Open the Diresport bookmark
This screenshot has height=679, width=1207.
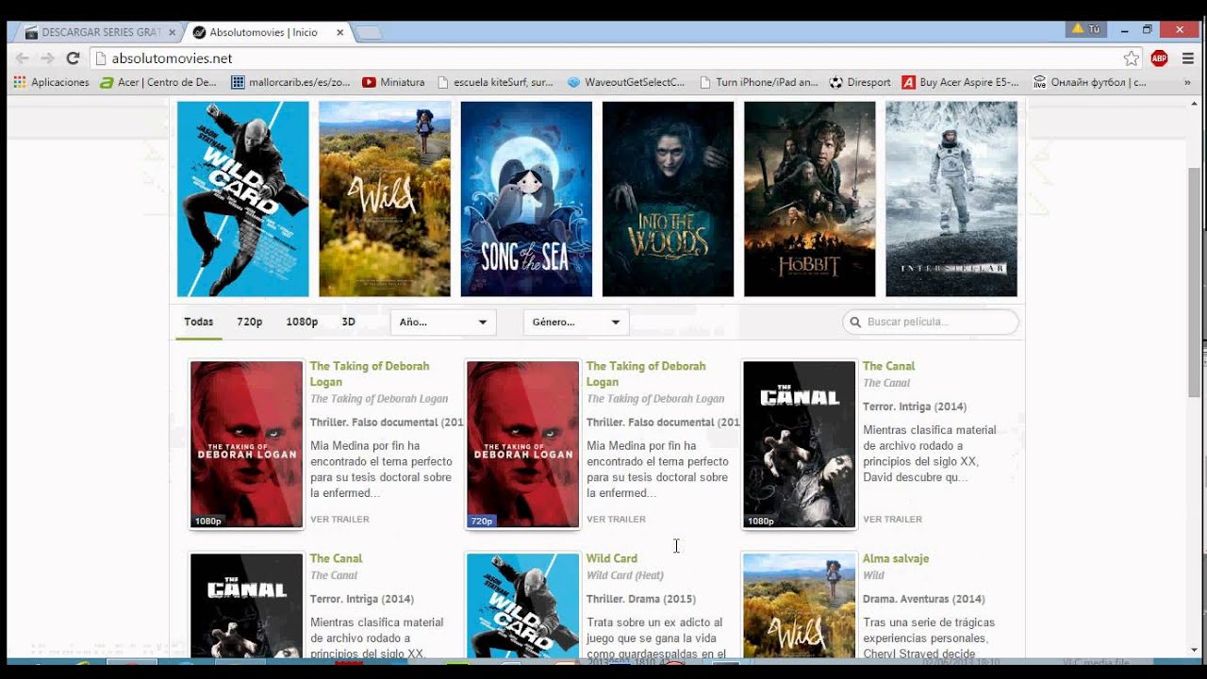point(860,82)
